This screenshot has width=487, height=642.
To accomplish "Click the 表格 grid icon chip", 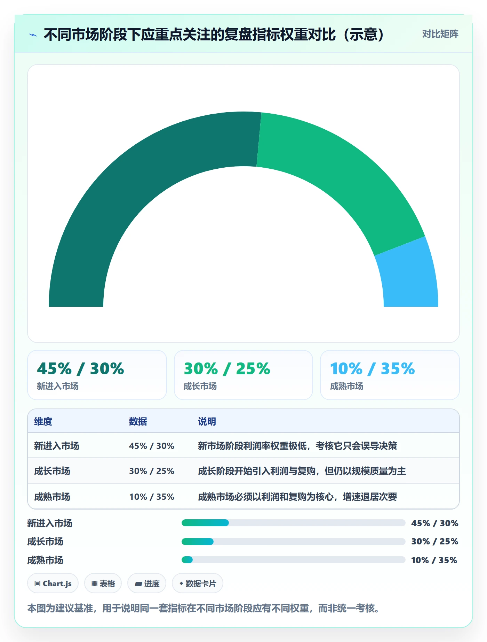I will (103, 583).
